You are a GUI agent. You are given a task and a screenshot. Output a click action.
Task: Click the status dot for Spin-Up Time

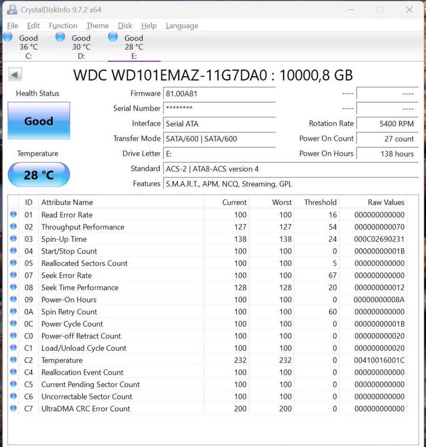click(13, 238)
